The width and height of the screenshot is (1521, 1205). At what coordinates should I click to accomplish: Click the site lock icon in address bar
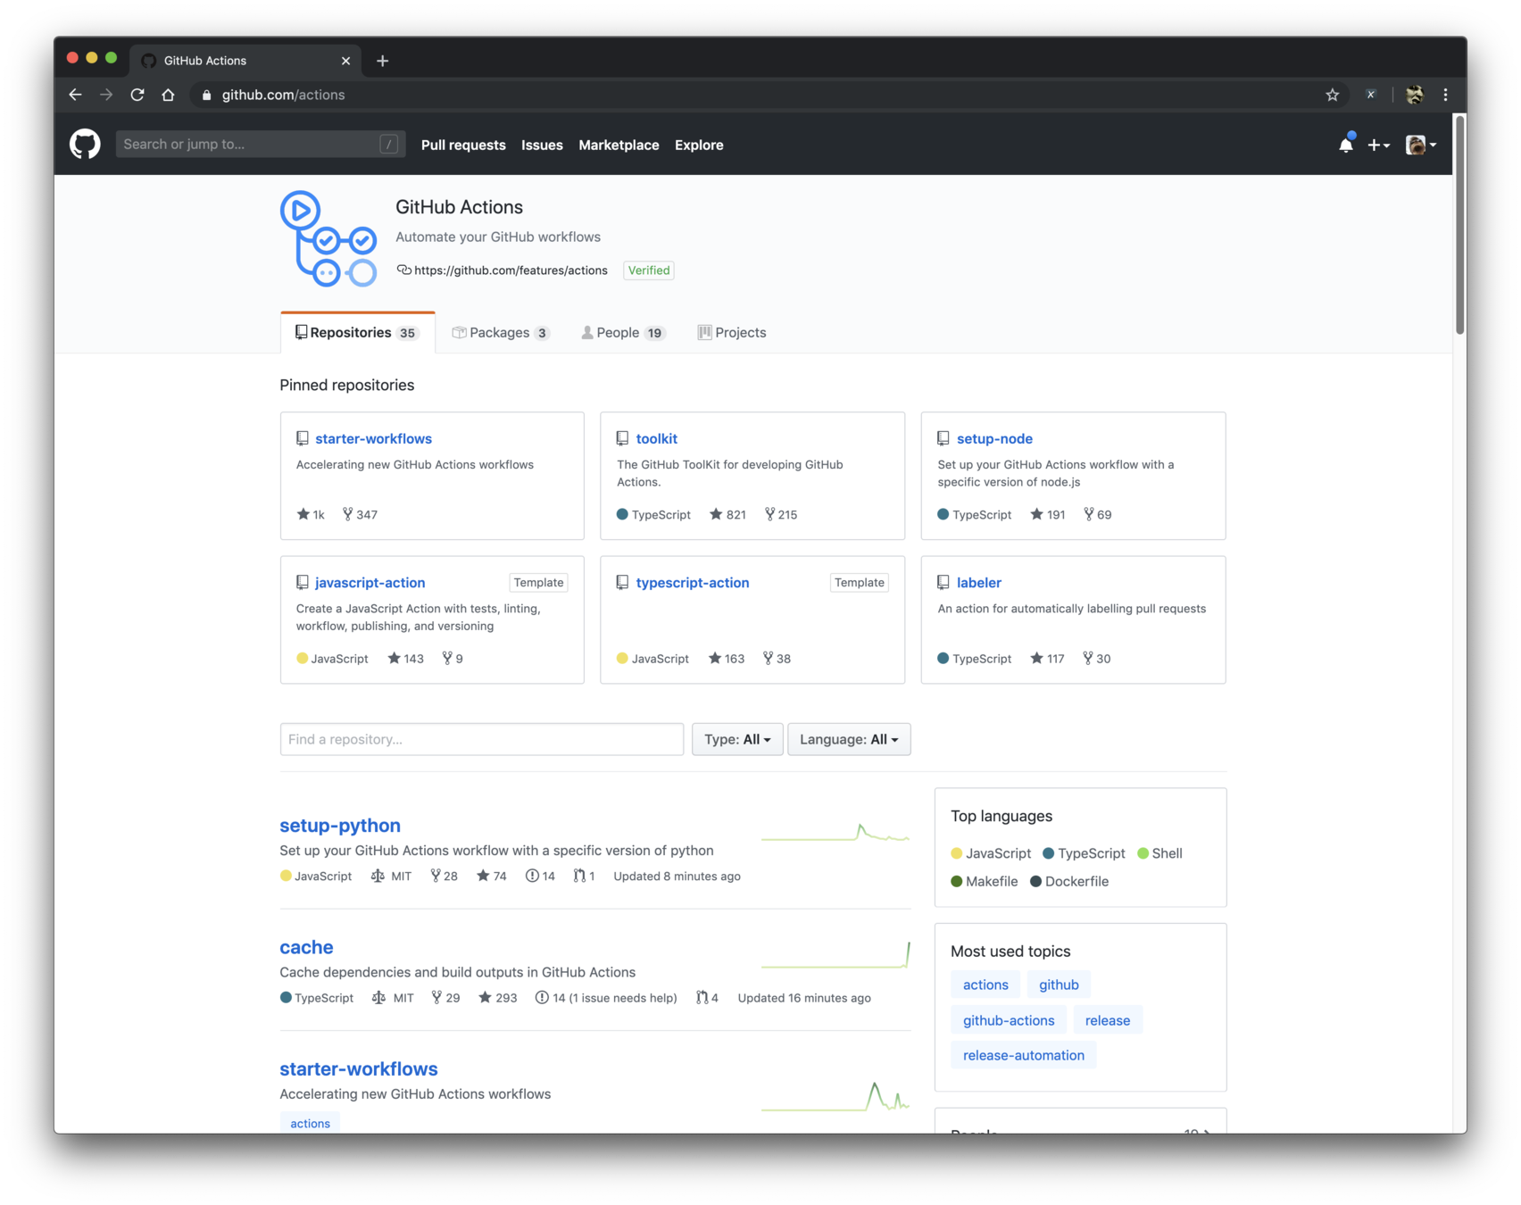[207, 95]
